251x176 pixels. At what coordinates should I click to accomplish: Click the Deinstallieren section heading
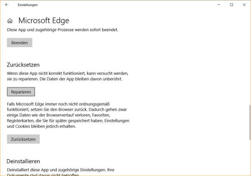(23, 161)
